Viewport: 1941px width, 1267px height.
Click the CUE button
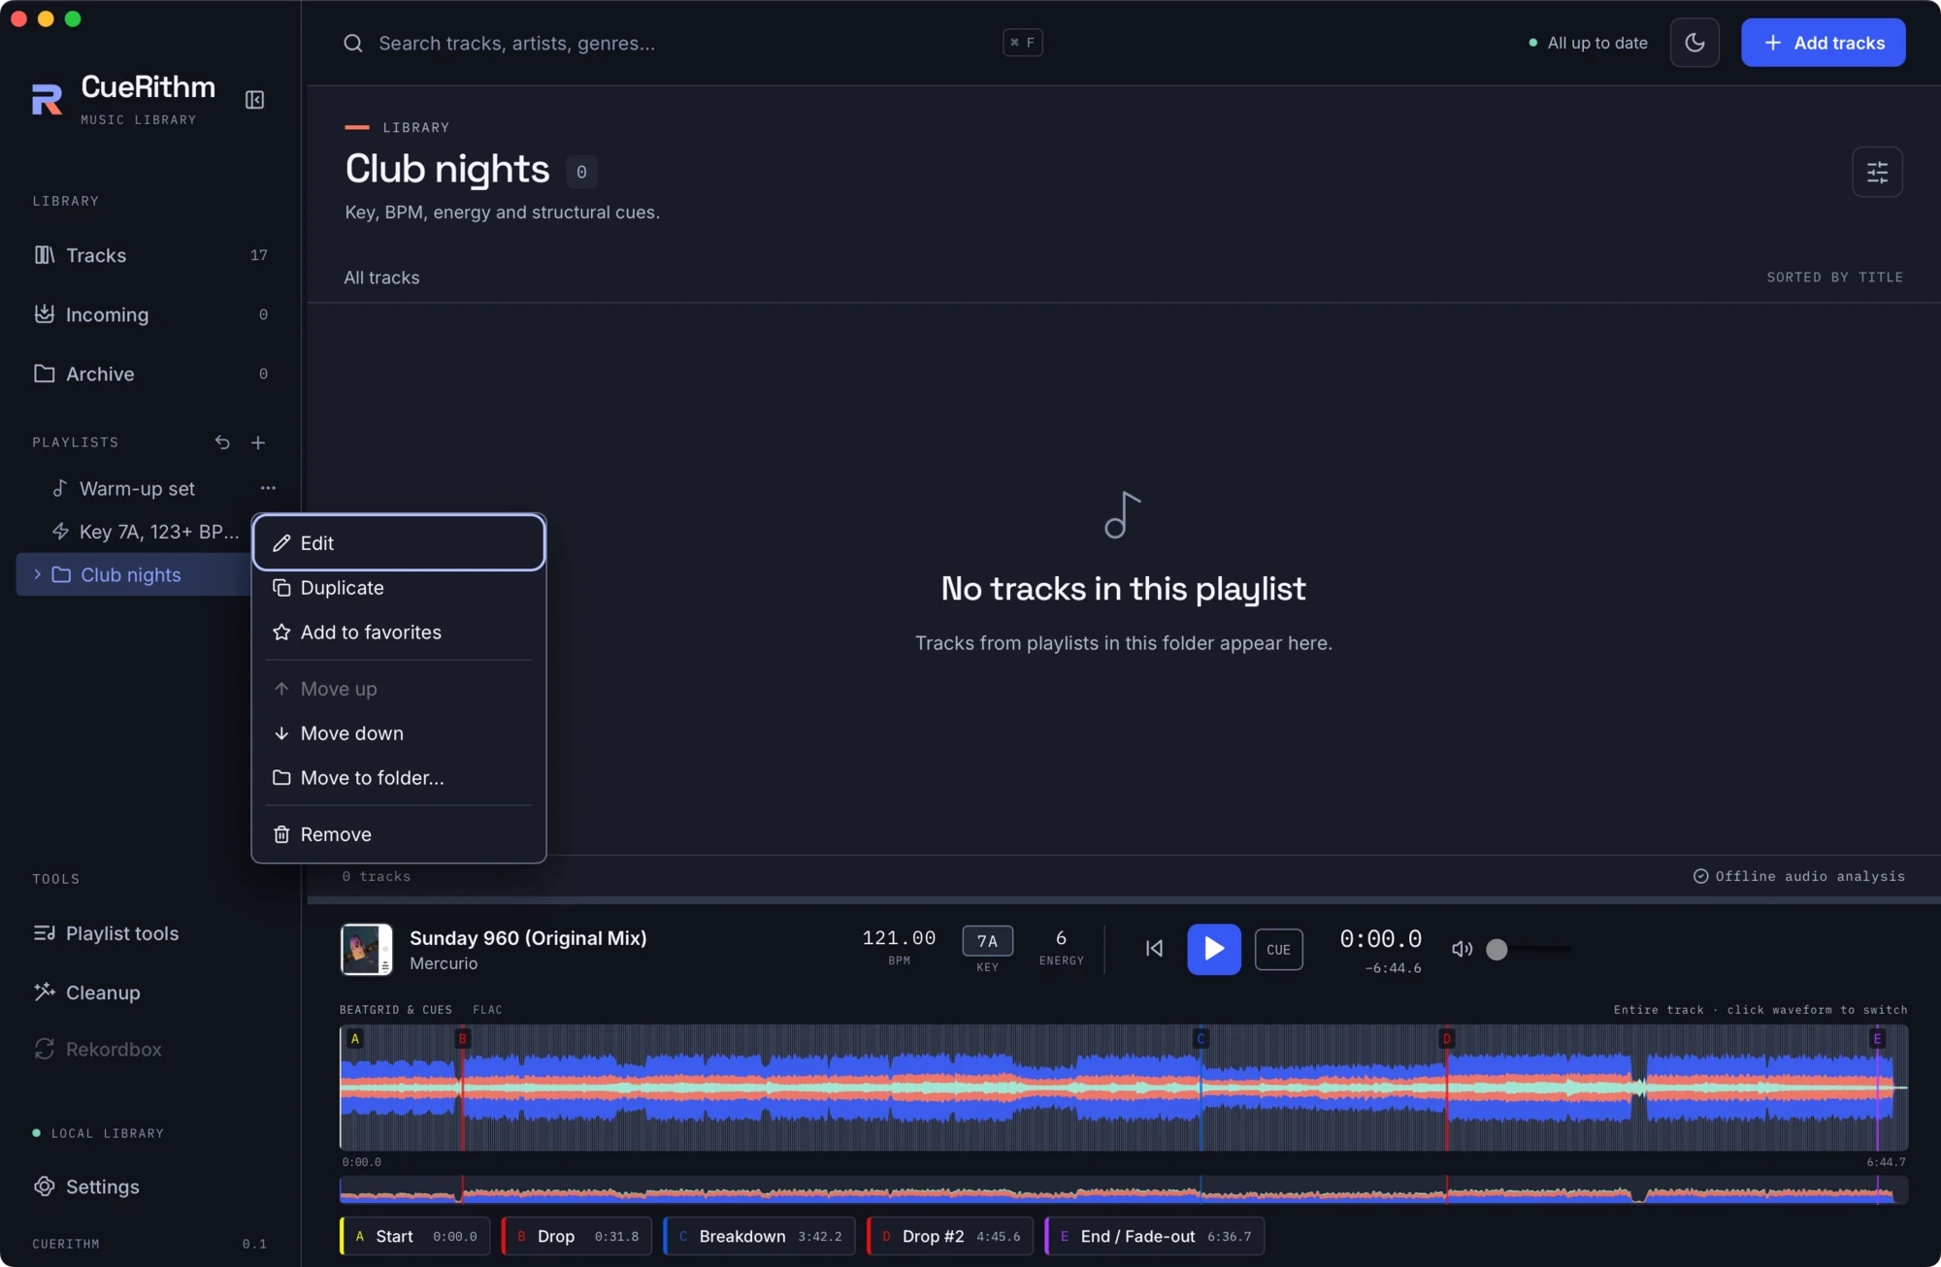pos(1278,950)
